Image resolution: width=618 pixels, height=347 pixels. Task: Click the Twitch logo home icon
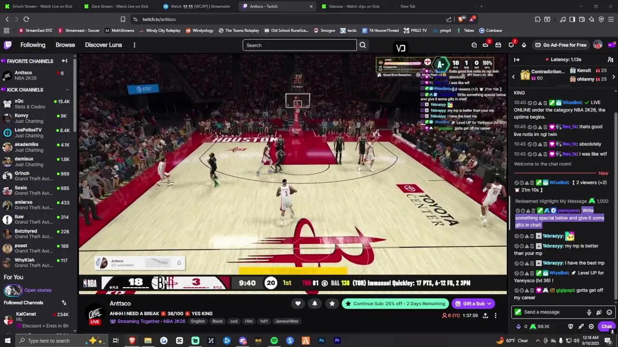coord(8,45)
